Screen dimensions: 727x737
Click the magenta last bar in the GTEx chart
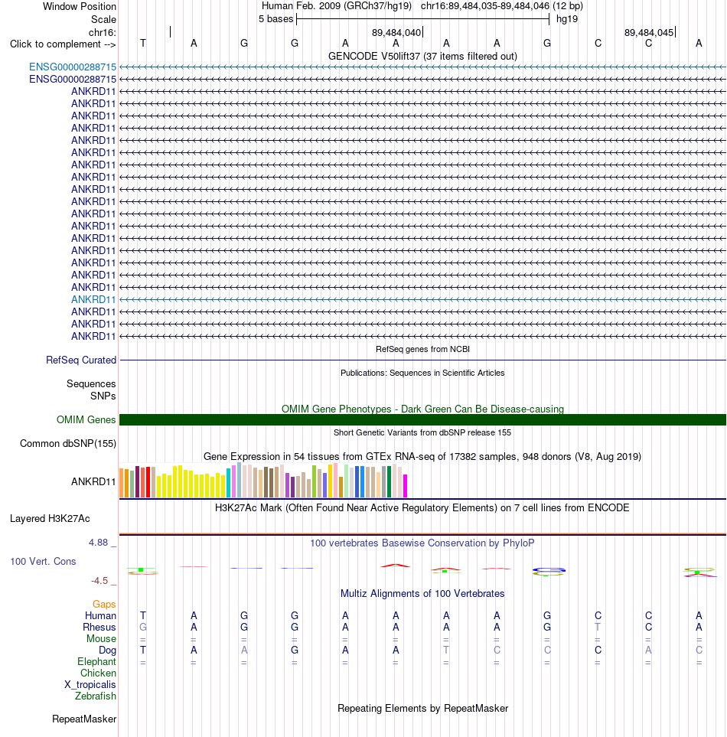pos(405,486)
